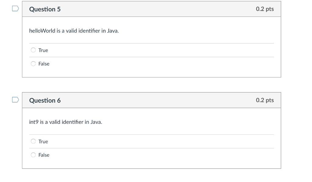
Task: Select False radio button for Question 5
Action: coord(33,63)
